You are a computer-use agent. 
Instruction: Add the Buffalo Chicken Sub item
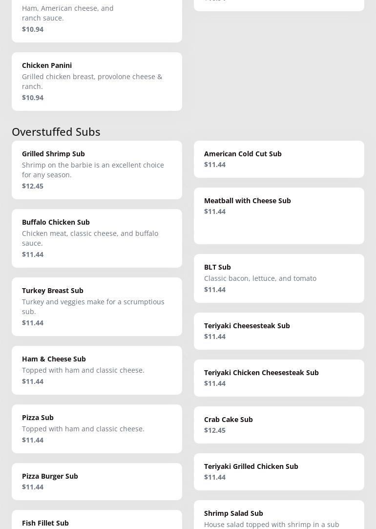[97, 238]
